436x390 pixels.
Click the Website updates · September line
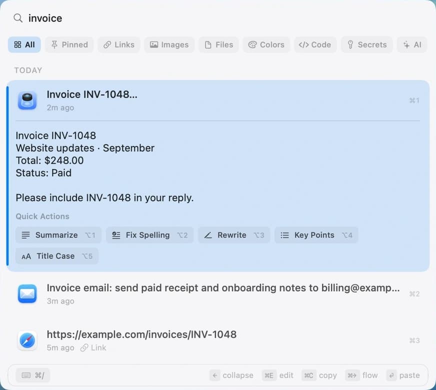[x=85, y=148]
